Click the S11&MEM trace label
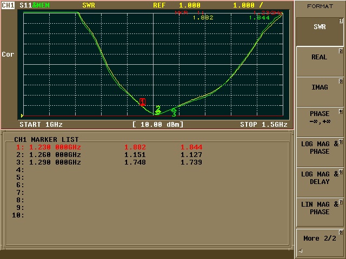 coord(35,5)
